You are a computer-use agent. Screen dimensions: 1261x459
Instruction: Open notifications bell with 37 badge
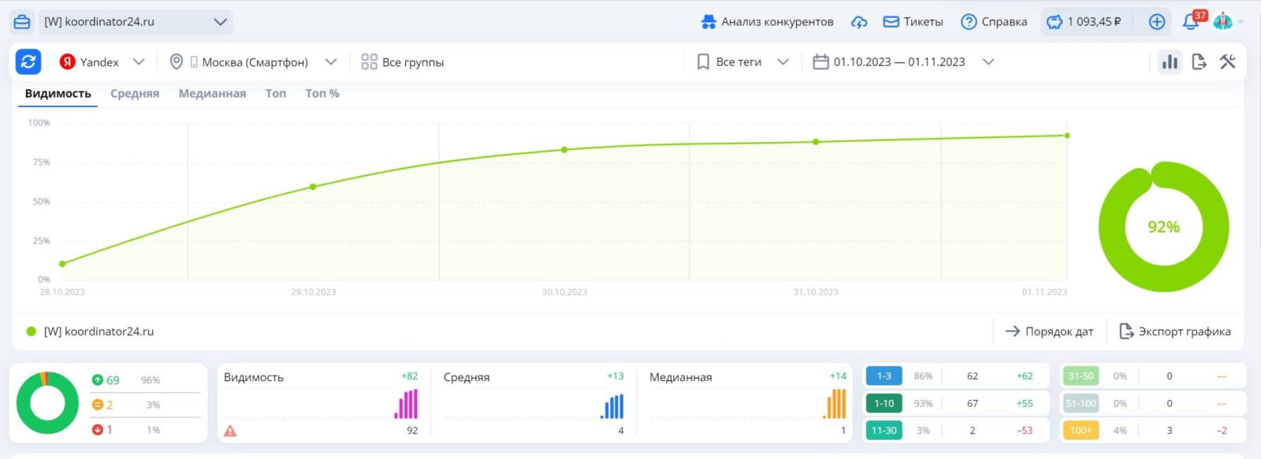(x=1191, y=22)
